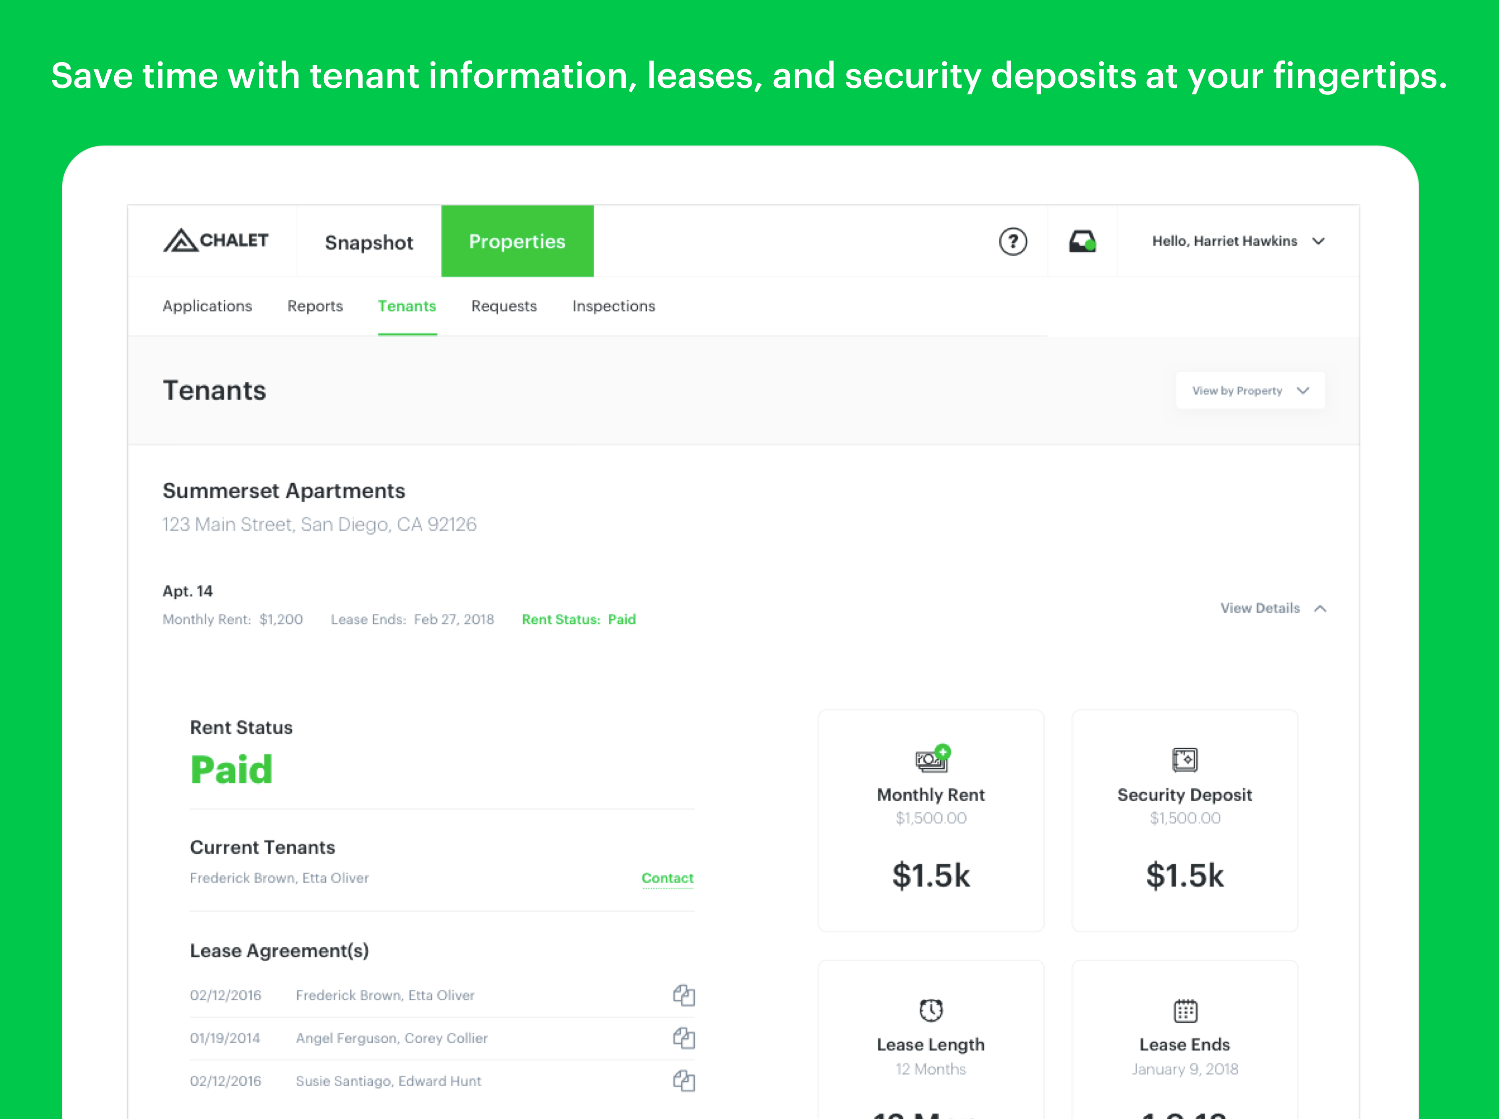This screenshot has height=1119, width=1499.
Task: Click the Lease Ends calendar icon
Action: [1185, 1011]
